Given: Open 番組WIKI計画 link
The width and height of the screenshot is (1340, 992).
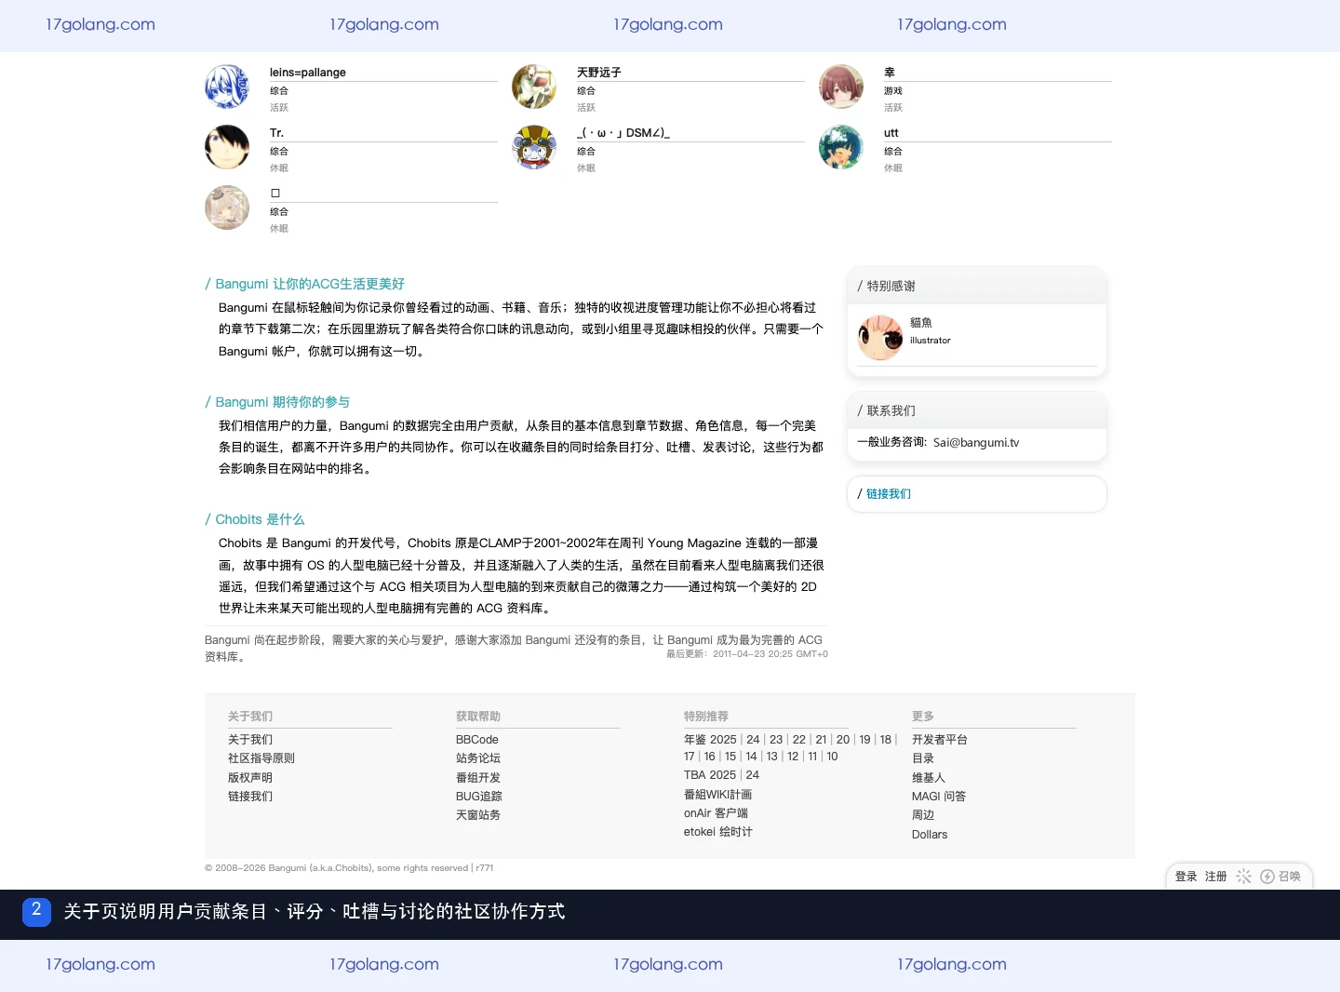Looking at the screenshot, I should [x=717, y=795].
